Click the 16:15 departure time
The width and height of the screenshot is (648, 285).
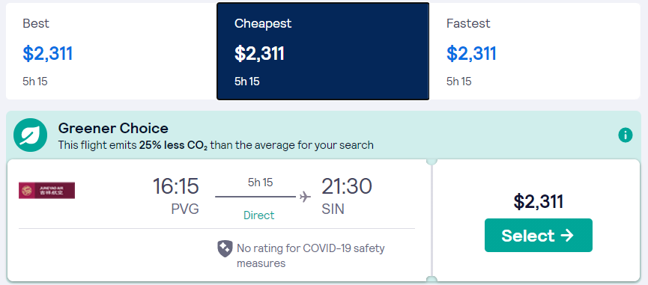pos(175,186)
